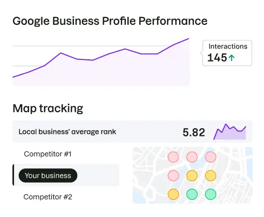This screenshot has height=217, width=264.
Task: Click the peak of the purple line chart
Action: (x=188, y=39)
